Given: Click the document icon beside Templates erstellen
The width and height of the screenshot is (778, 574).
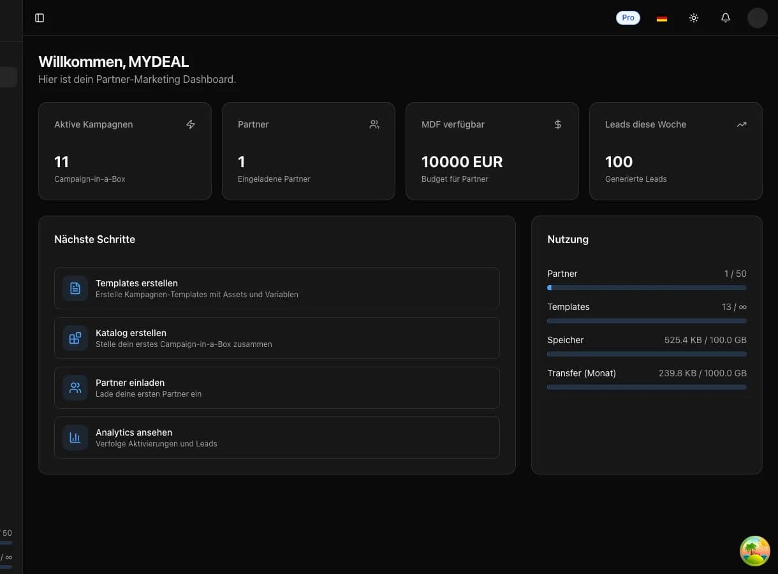Looking at the screenshot, I should pyautogui.click(x=75, y=288).
